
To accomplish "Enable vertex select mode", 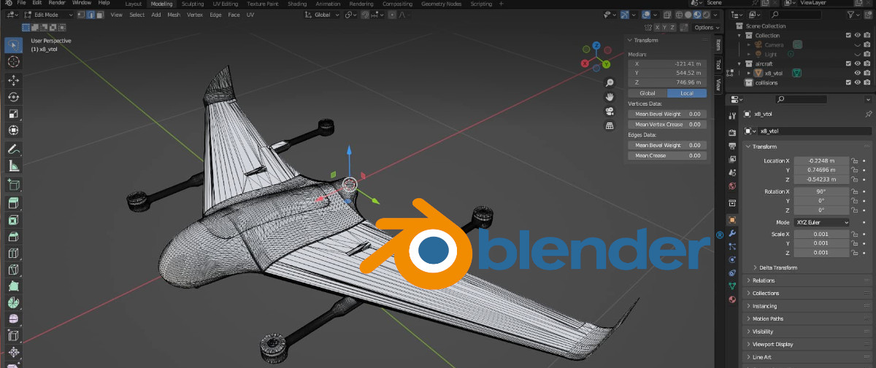I will click(x=82, y=15).
